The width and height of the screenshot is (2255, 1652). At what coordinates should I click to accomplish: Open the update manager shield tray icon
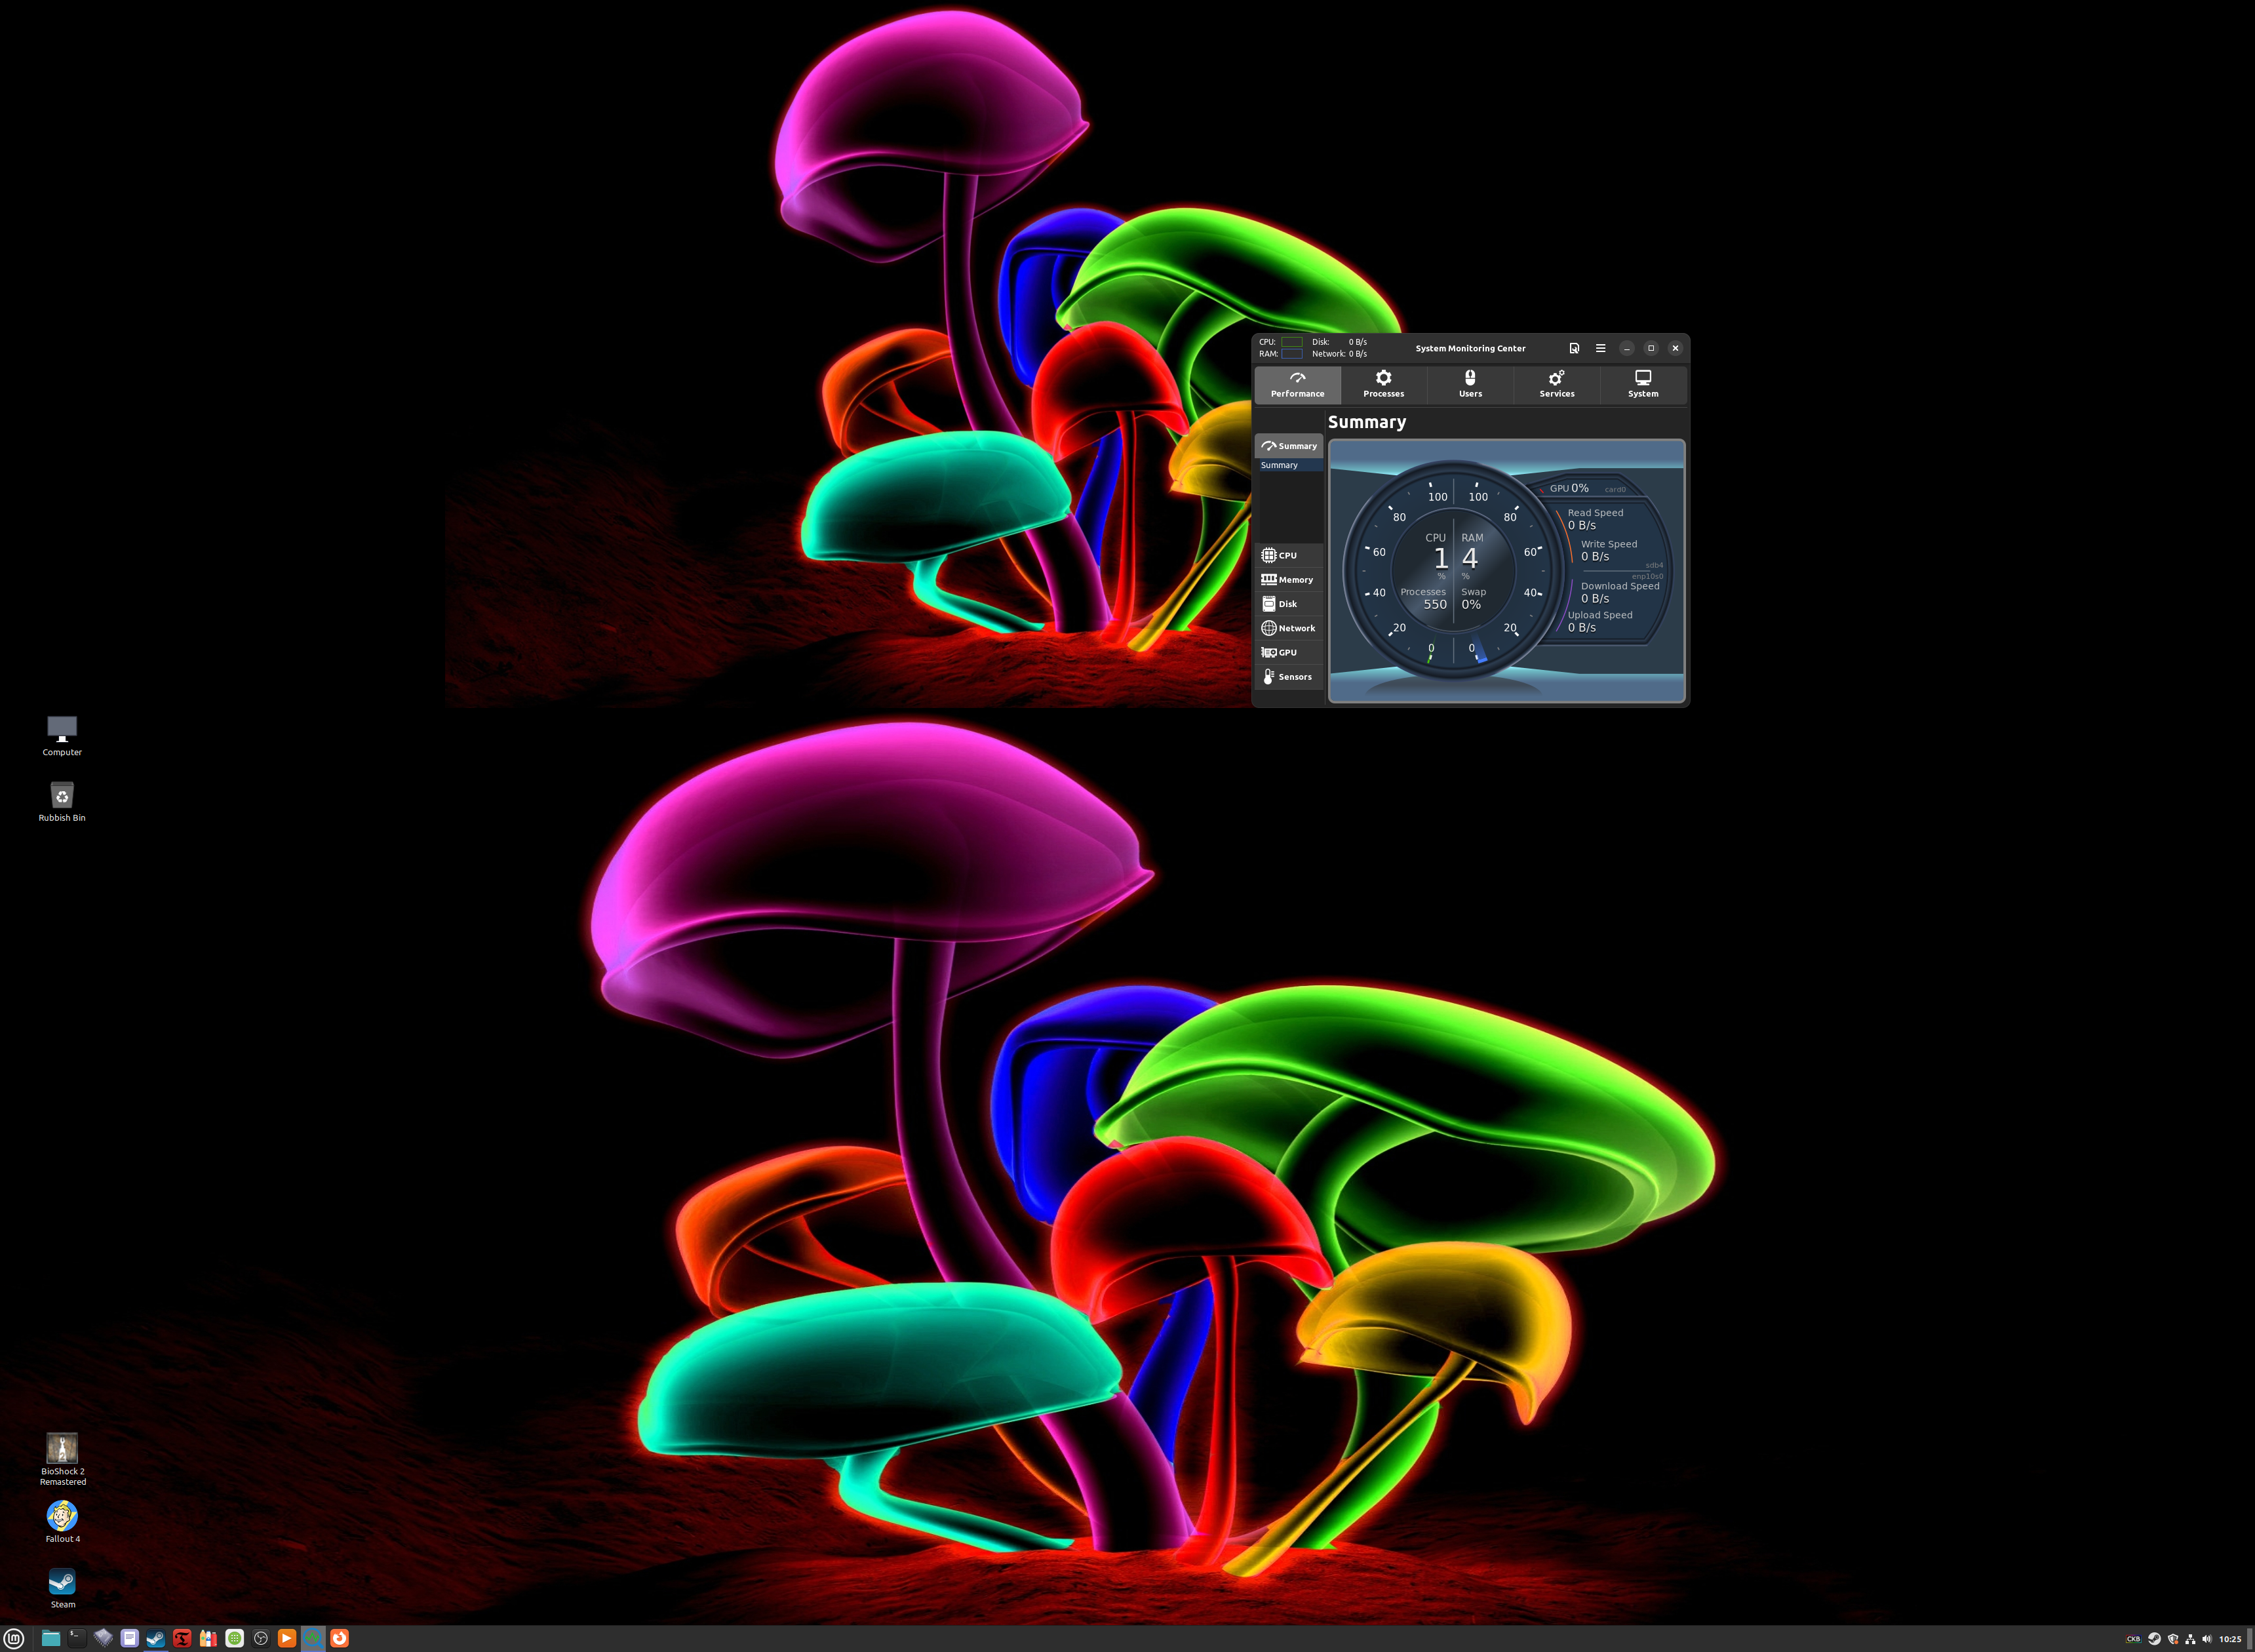[2173, 1639]
